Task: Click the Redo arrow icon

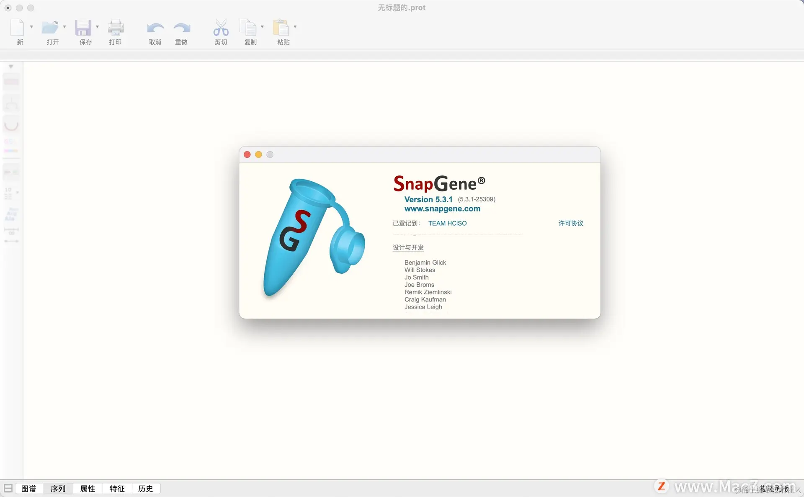Action: (182, 28)
